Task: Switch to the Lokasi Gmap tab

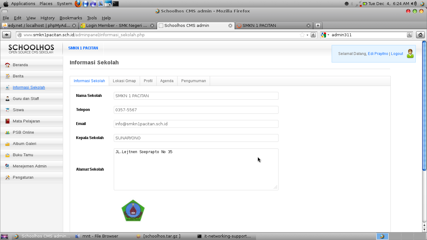Action: pyautogui.click(x=124, y=81)
